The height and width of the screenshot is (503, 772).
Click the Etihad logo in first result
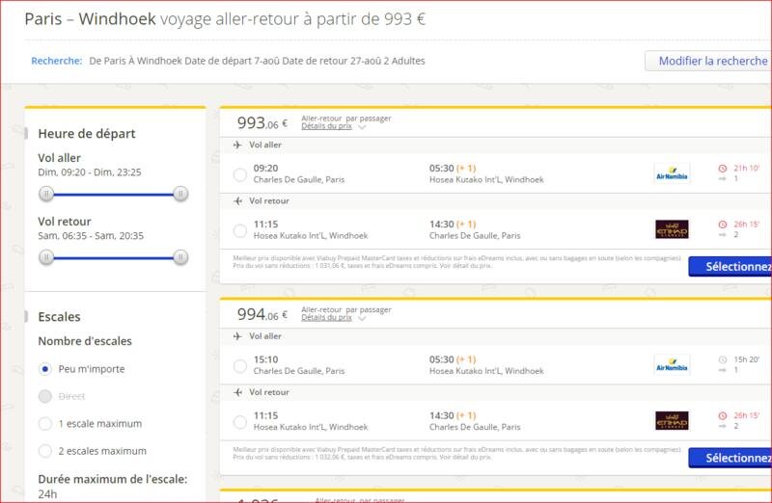click(x=672, y=229)
